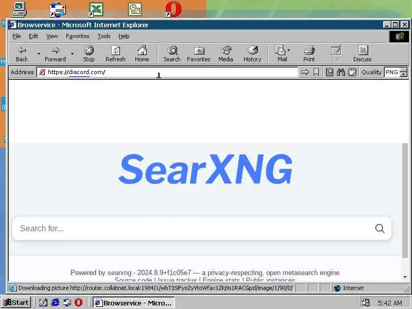Click the SearXNG logo
Viewport: 412px width, 309px height.
pyautogui.click(x=205, y=169)
